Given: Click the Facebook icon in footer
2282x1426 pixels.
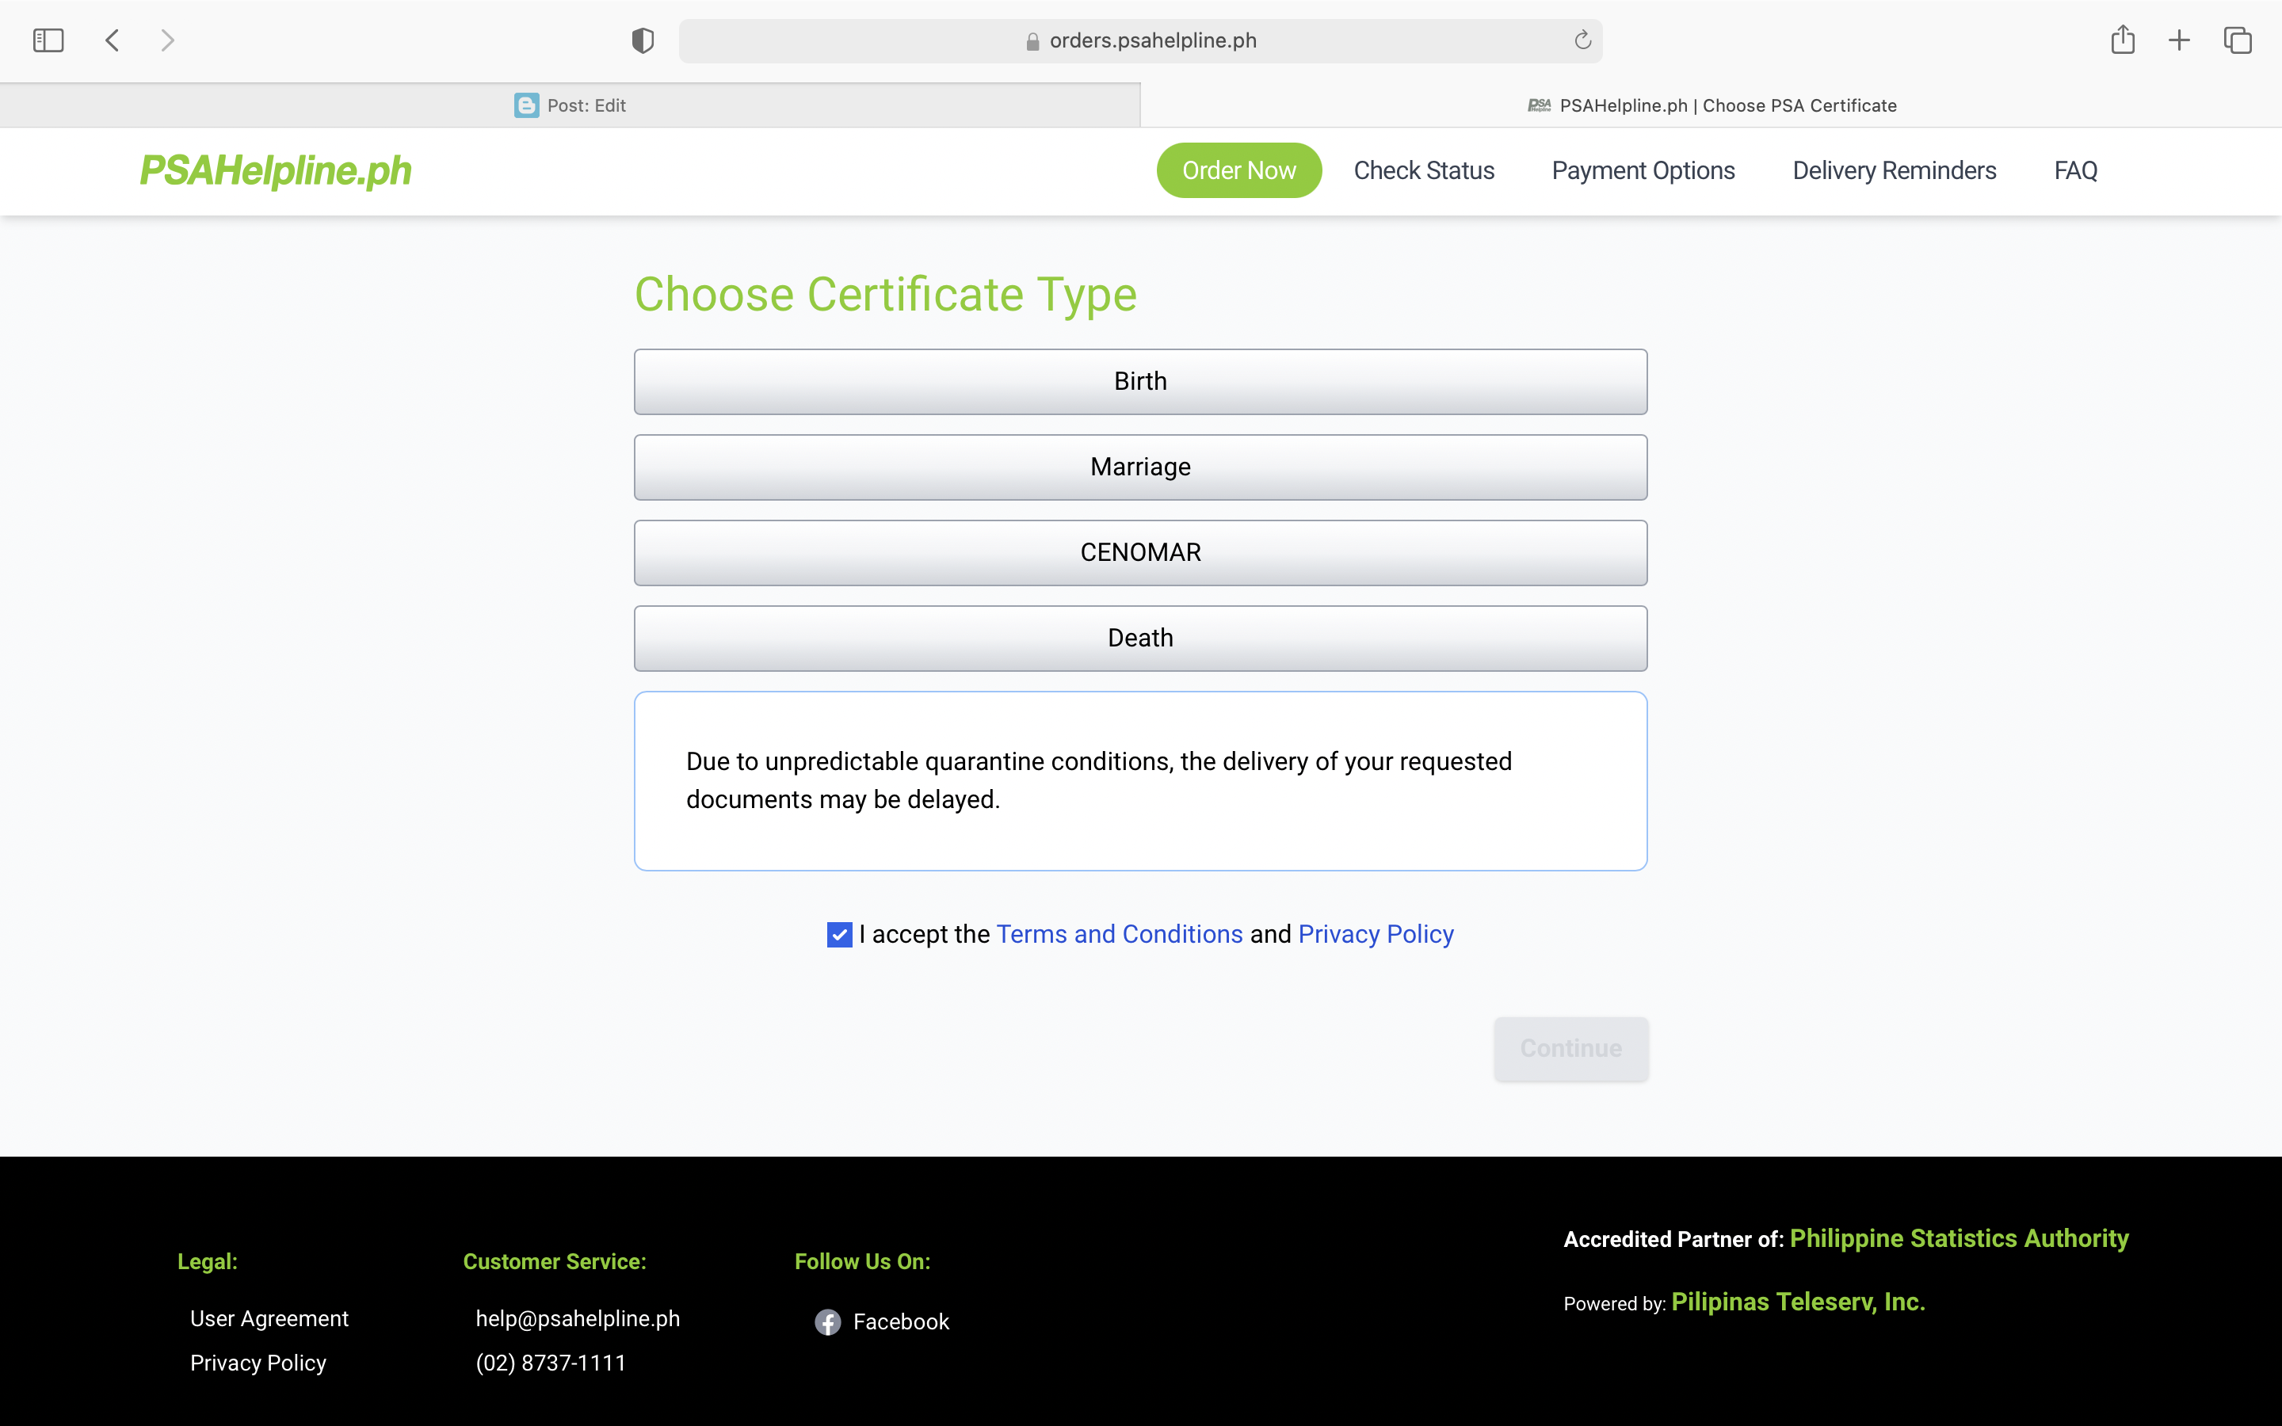Looking at the screenshot, I should [x=827, y=1321].
